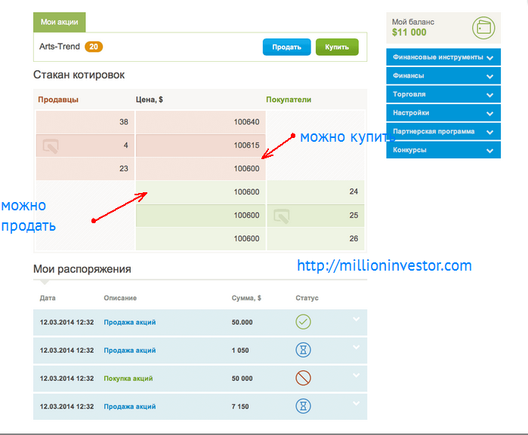Open Партнерская программа menu item
Image resolution: width=528 pixels, height=435 pixels.
[x=443, y=132]
